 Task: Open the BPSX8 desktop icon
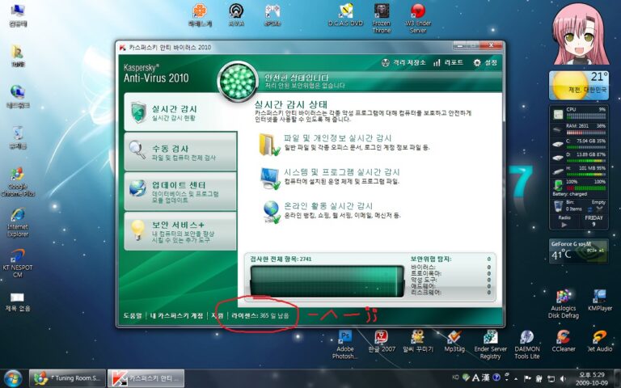(272, 15)
